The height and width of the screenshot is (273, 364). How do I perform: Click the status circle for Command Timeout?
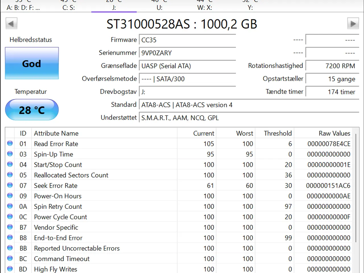[x=10, y=258]
